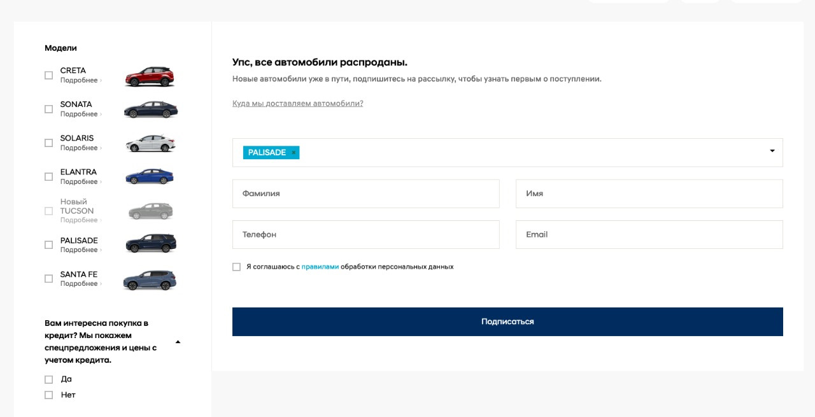
Task: Focus the "Фамилия" input field
Action: point(365,194)
